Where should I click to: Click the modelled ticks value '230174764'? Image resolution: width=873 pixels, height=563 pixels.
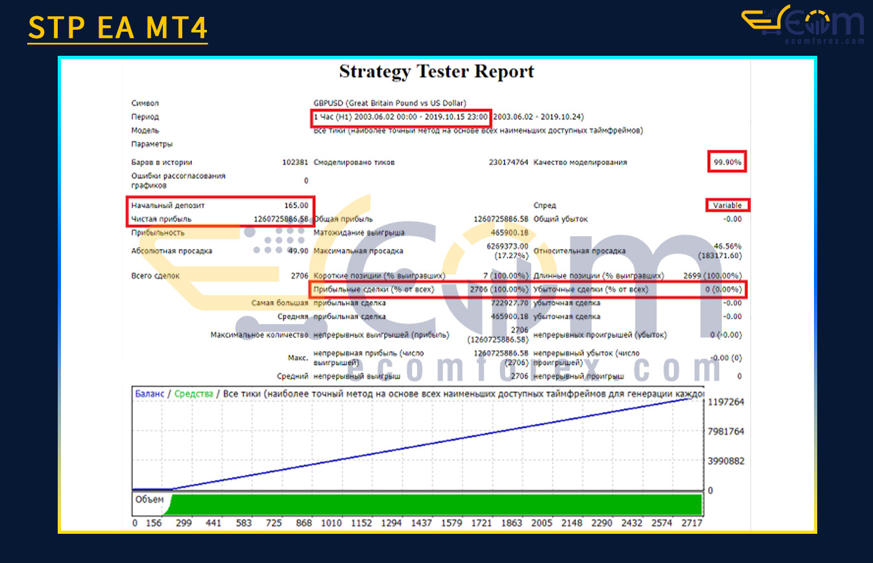click(x=508, y=162)
